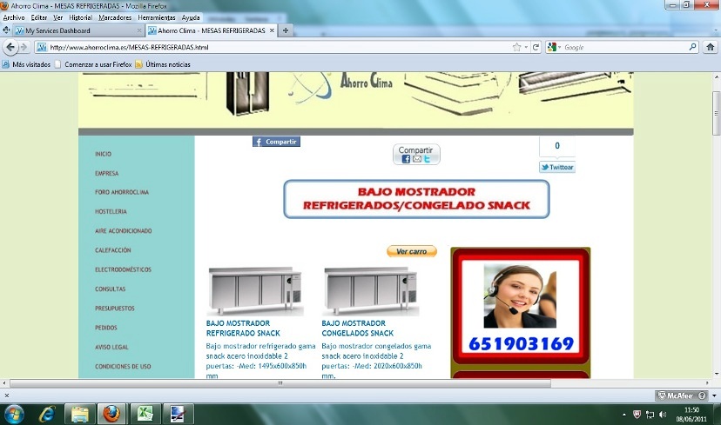Open a new tab with plus button
The image size is (721, 425).
(286, 31)
